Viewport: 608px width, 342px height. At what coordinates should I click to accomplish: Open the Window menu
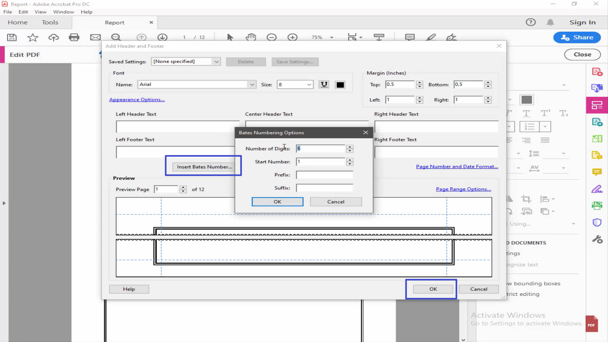[x=63, y=12]
